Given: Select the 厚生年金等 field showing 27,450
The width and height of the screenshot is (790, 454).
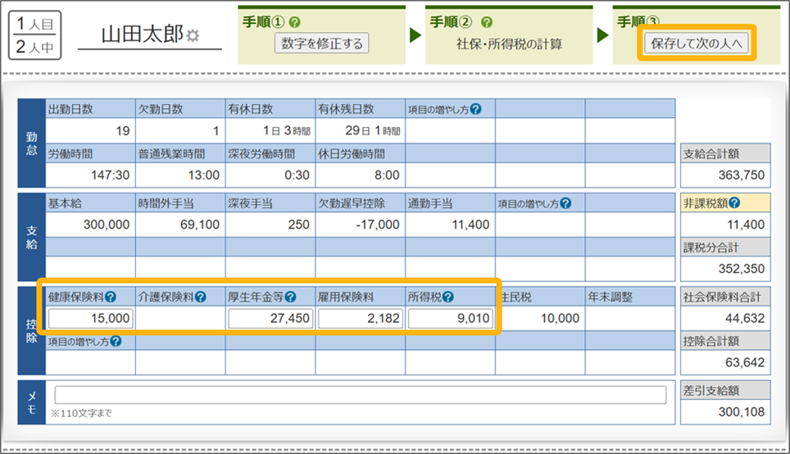Looking at the screenshot, I should coord(270,318).
